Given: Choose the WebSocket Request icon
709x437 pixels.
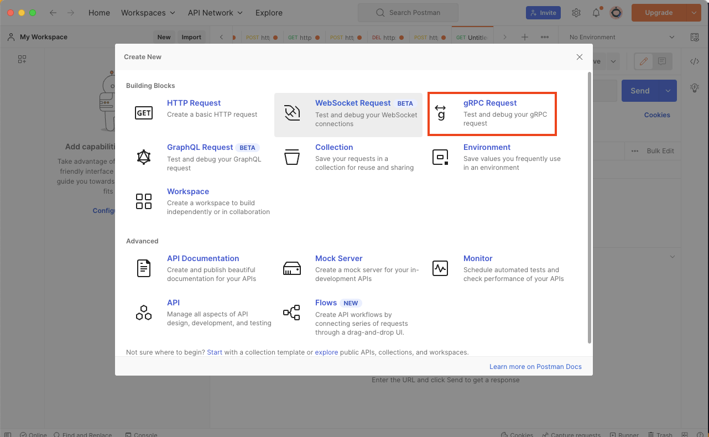Looking at the screenshot, I should [x=292, y=112].
